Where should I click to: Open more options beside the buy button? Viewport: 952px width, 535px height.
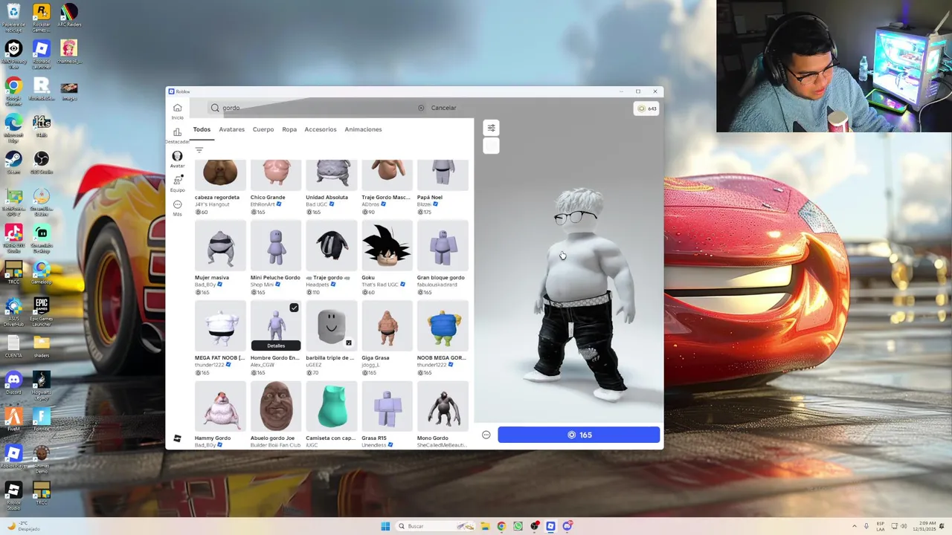click(x=486, y=435)
